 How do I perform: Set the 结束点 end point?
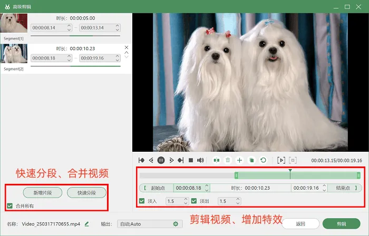(345, 188)
